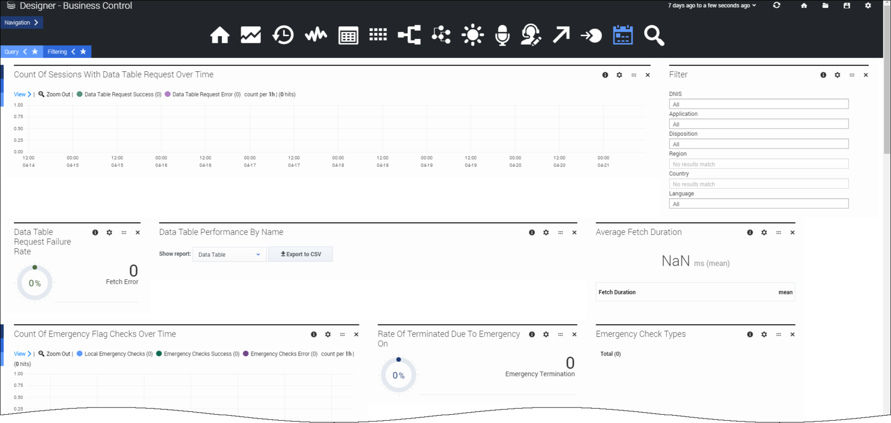Click Zoom Out on sessions chart
The height and width of the screenshot is (423, 891).
pos(55,95)
